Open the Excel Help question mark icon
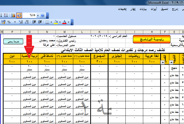This screenshot has width=184, height=124. (43, 15)
